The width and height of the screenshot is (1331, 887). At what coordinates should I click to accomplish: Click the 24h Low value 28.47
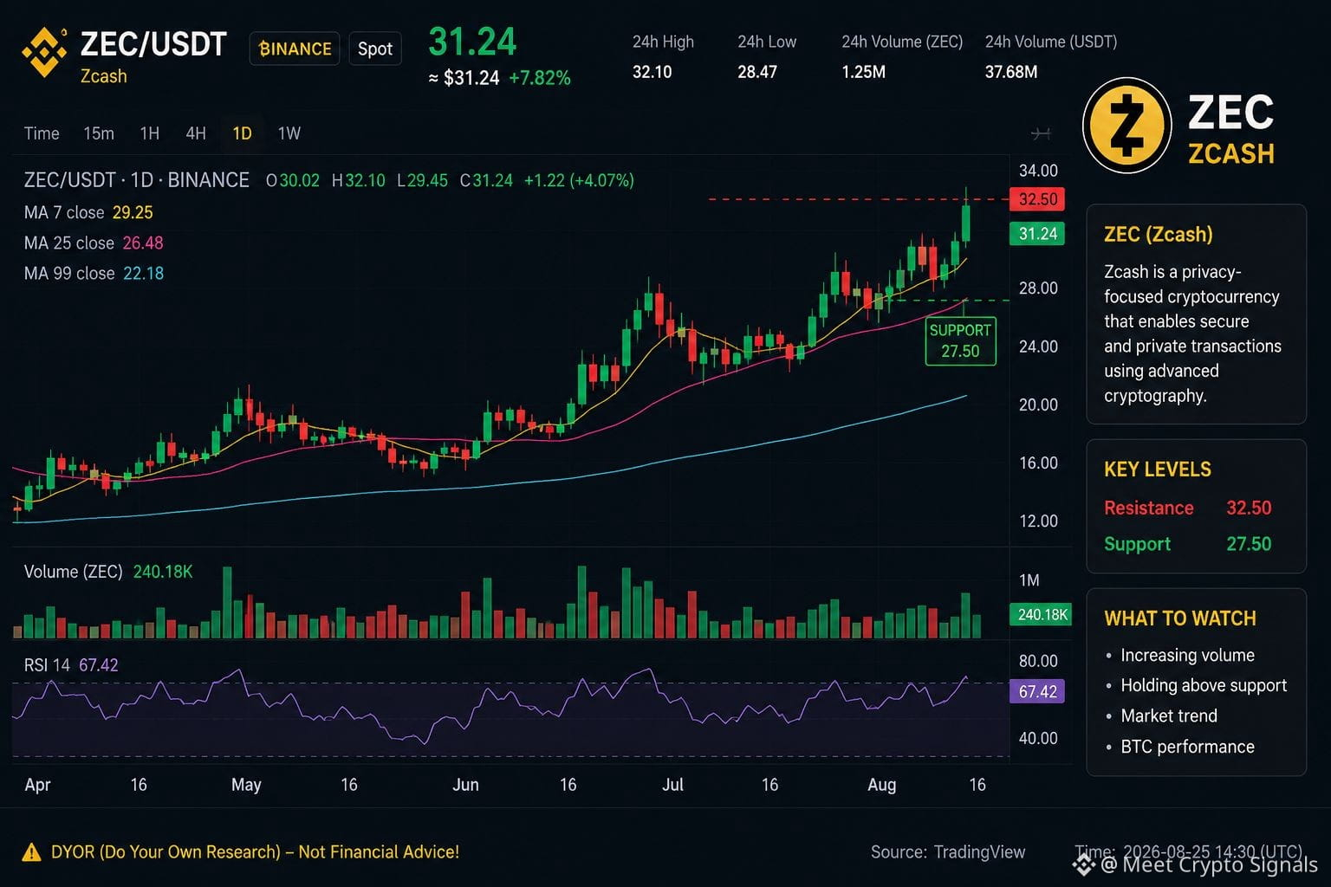[757, 72]
